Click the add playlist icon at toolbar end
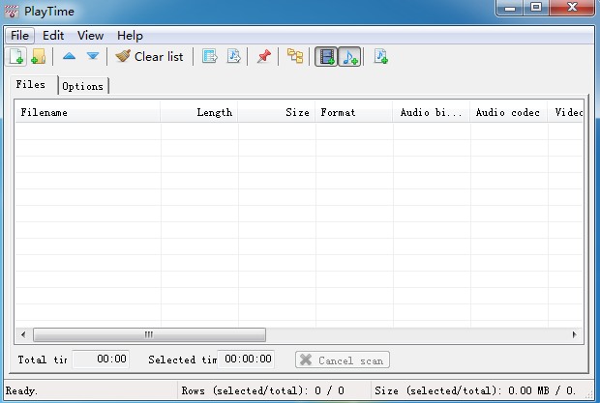 click(381, 57)
